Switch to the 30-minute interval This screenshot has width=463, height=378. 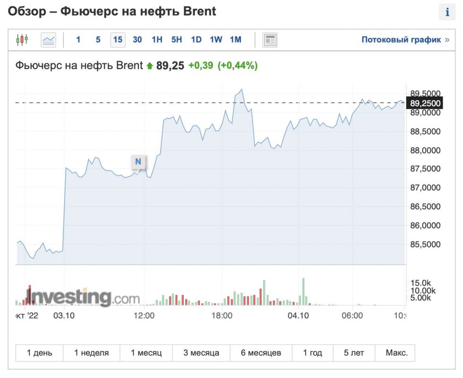137,40
